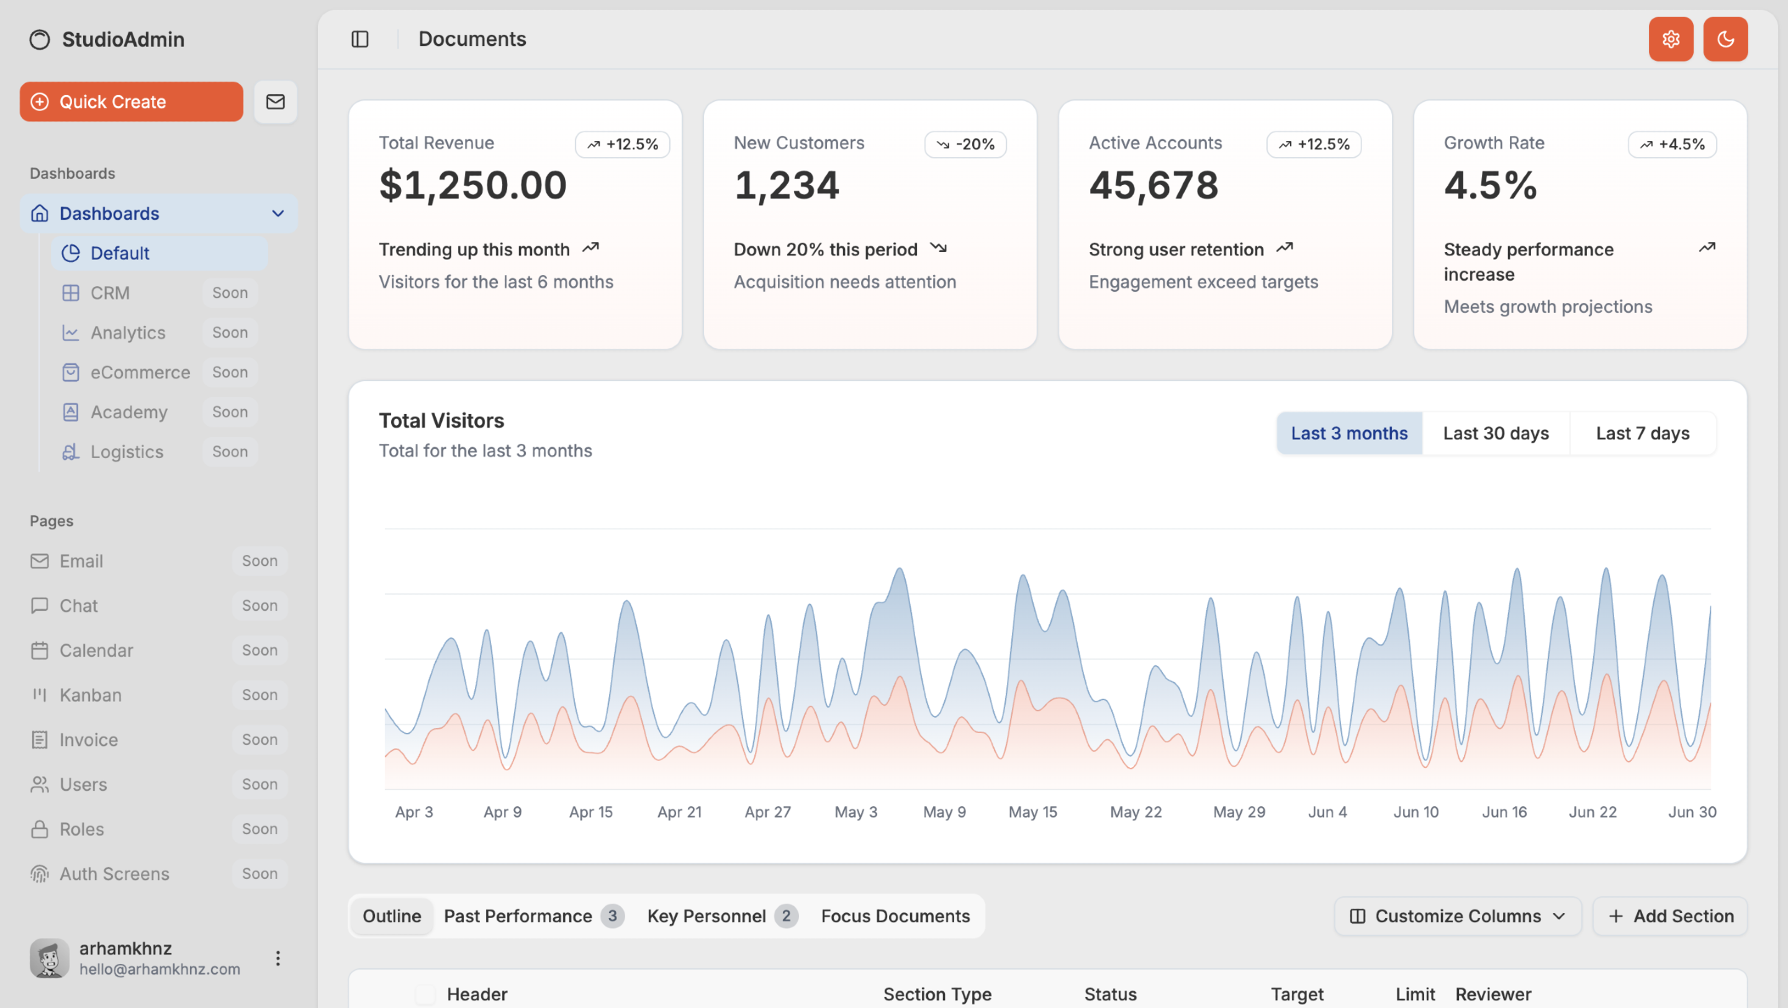The image size is (1788, 1008).
Task: Click the arhamkhnz profile avatar
Action: 48,958
